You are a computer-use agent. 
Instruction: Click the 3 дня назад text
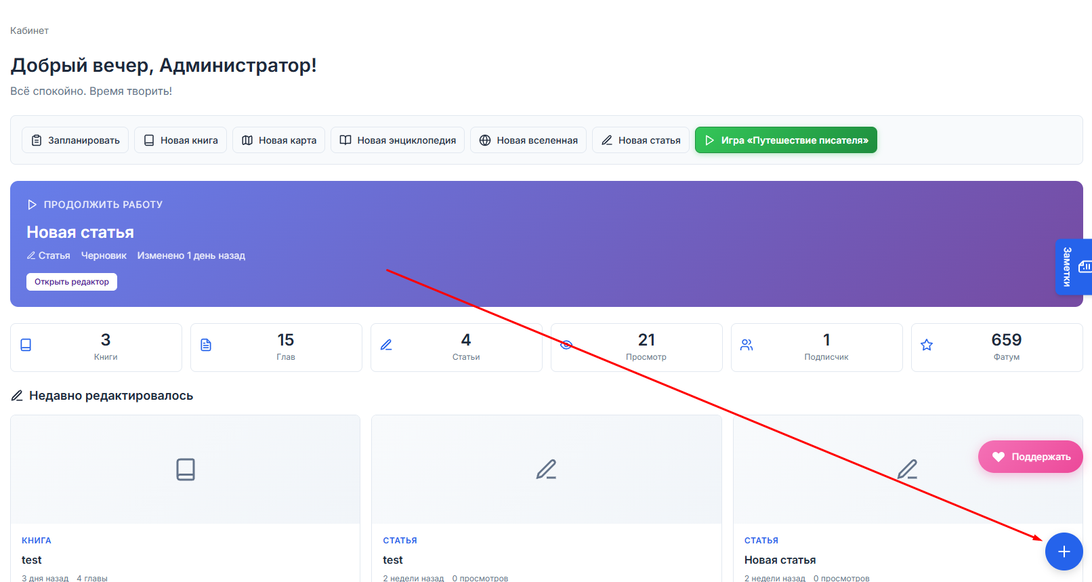[45, 578]
